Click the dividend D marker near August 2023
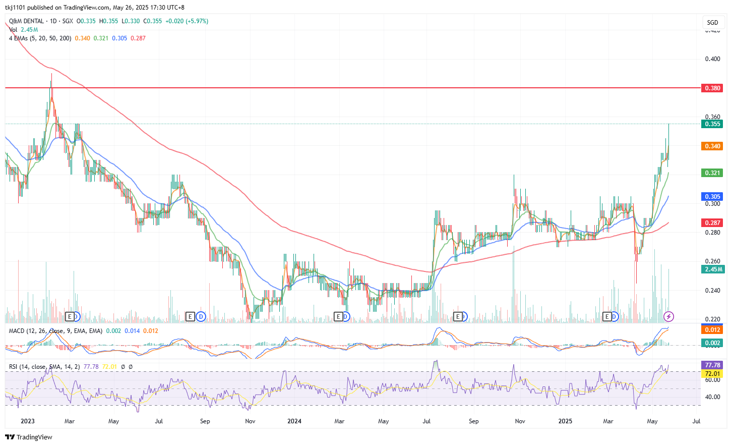 201,316
